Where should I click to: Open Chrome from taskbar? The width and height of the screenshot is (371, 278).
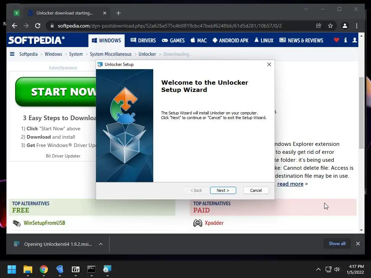click(44, 269)
